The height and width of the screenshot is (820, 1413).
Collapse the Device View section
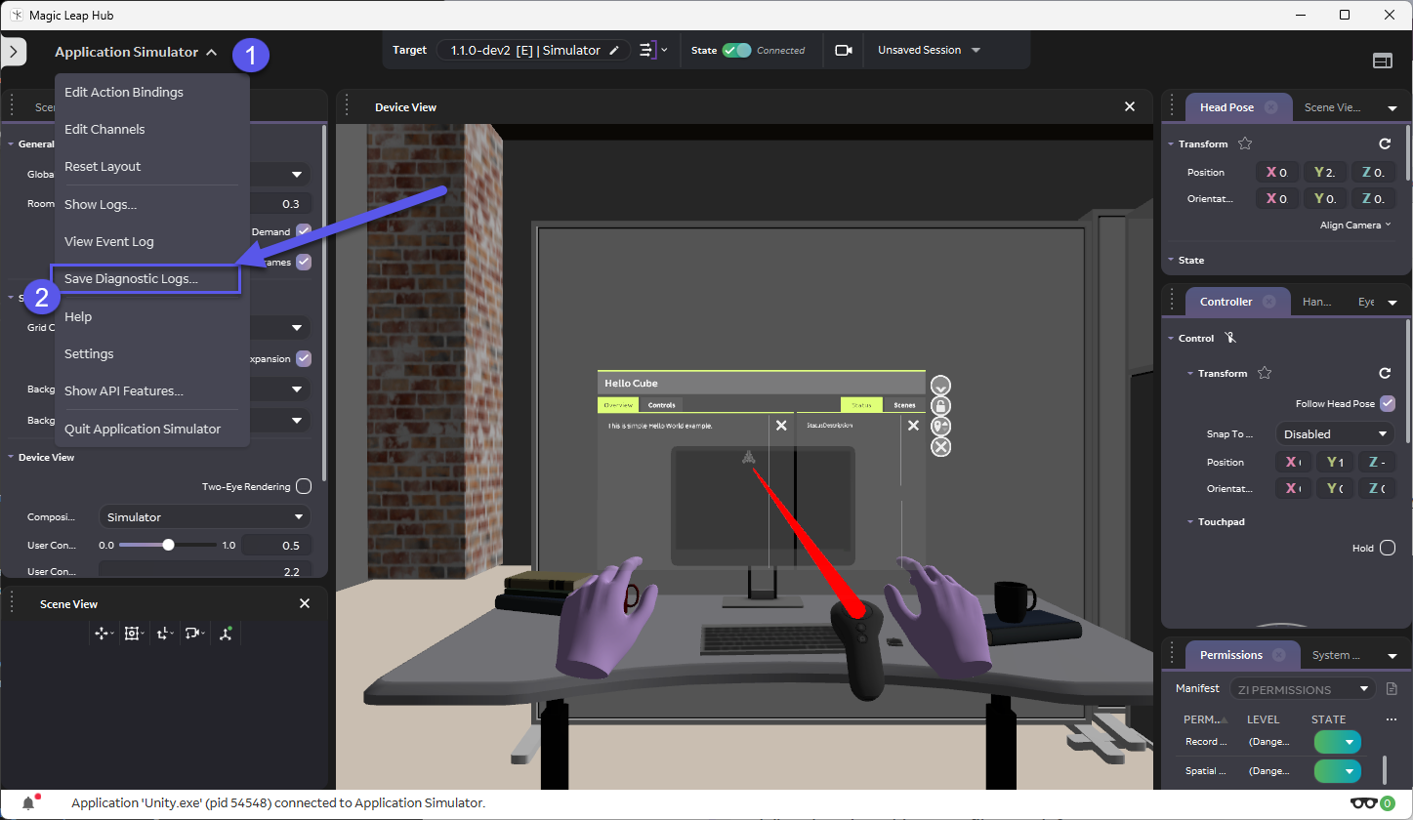click(x=12, y=458)
